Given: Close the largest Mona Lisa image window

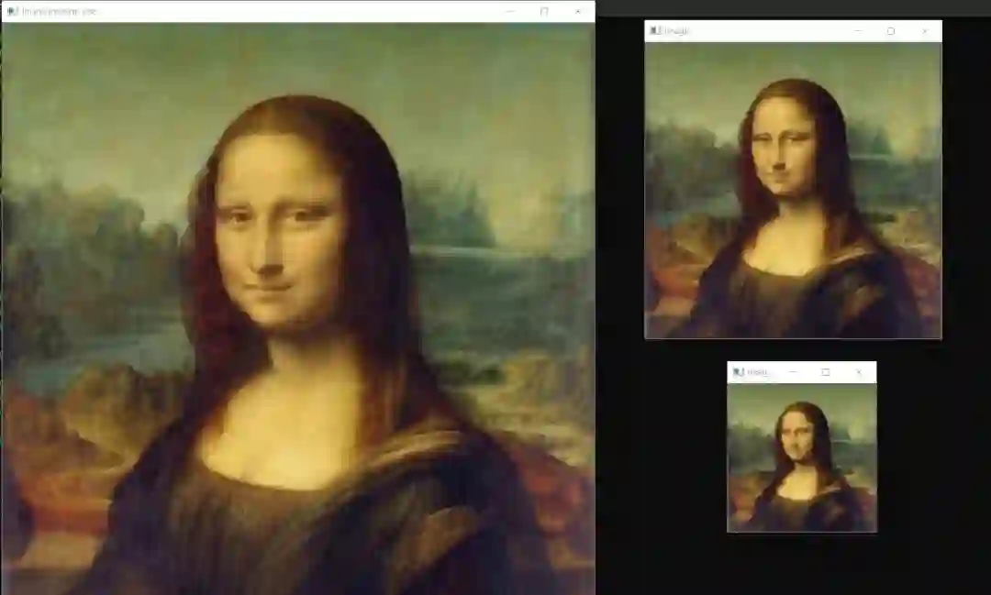Looking at the screenshot, I should point(578,11).
